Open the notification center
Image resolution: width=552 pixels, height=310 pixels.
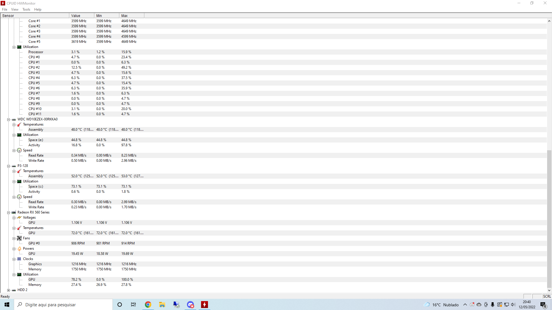543,305
